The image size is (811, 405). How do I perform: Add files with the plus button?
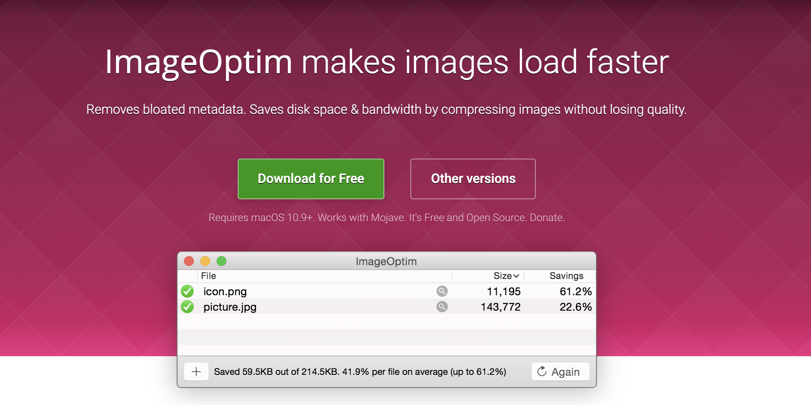pyautogui.click(x=196, y=372)
